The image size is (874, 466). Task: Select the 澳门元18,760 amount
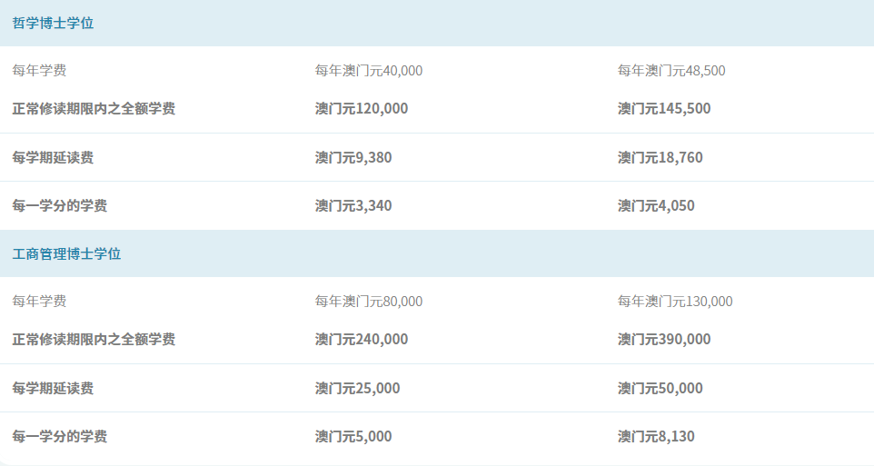tap(660, 157)
